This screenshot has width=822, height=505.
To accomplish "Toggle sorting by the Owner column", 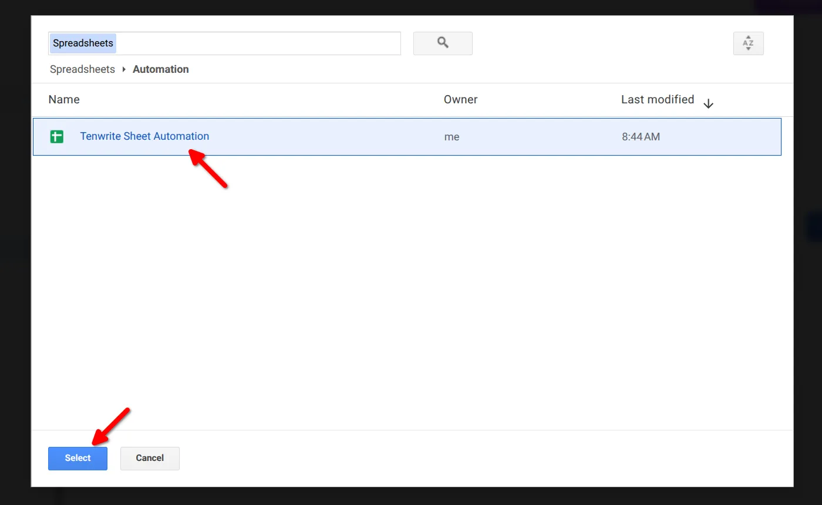I will [460, 99].
